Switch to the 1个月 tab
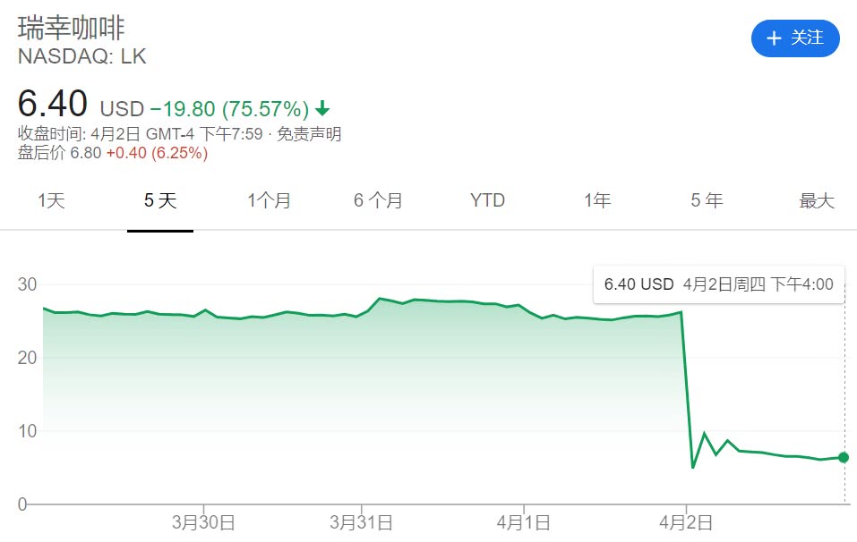 269,201
